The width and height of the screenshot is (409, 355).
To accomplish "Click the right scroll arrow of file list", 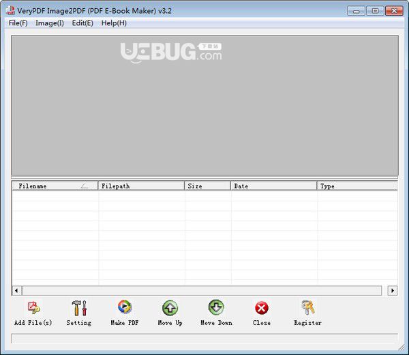I will 393,290.
